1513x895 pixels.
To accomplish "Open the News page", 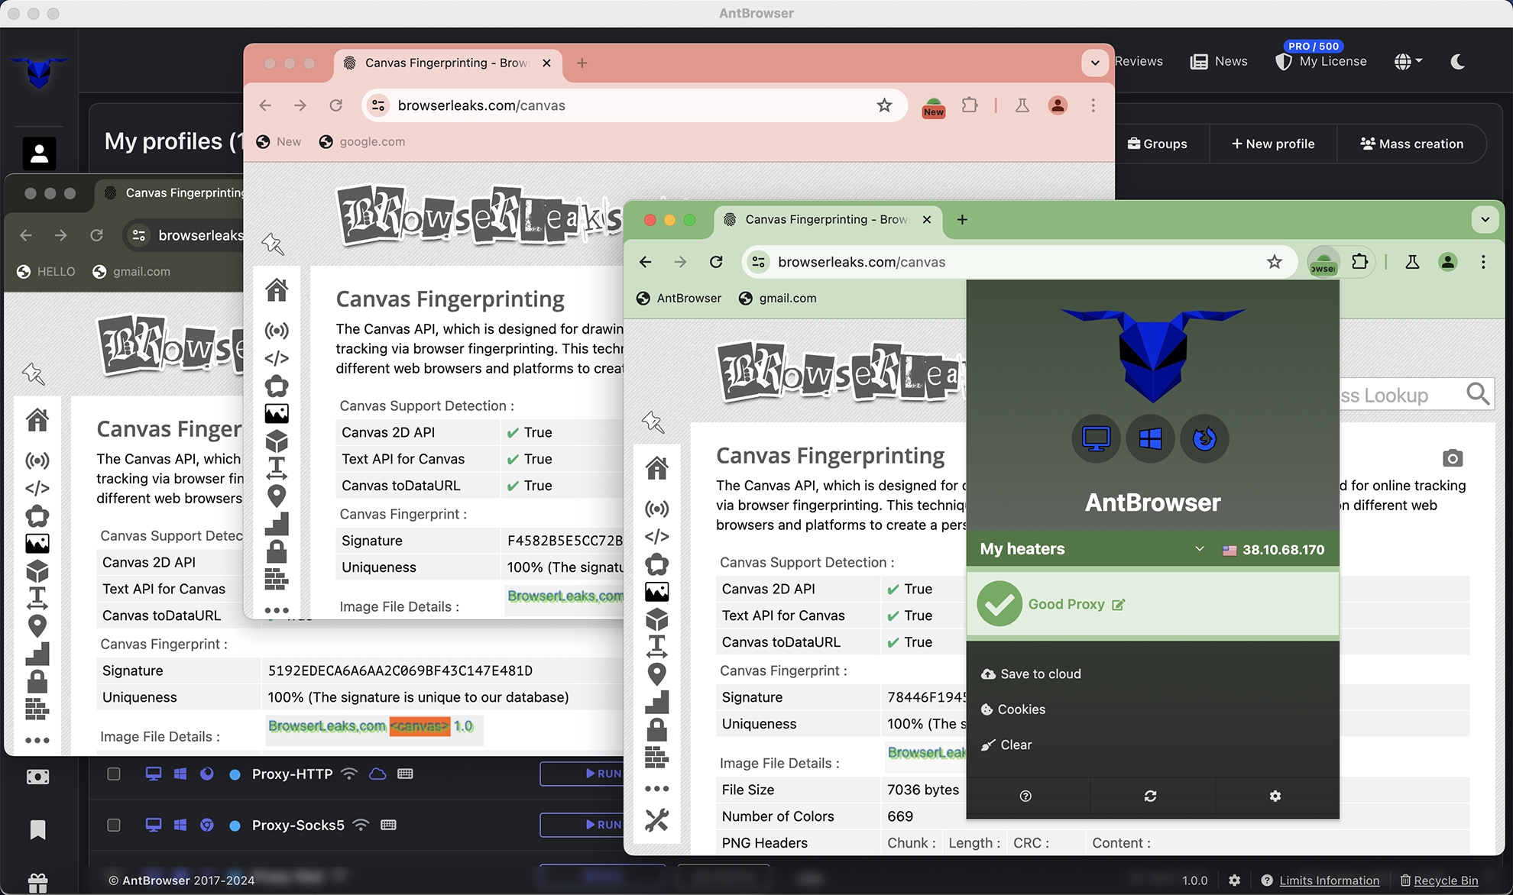I will tap(1219, 62).
